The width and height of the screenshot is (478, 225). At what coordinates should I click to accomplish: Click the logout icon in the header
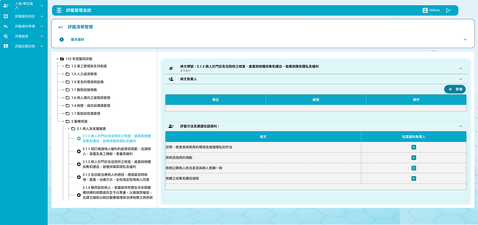pyautogui.click(x=448, y=11)
